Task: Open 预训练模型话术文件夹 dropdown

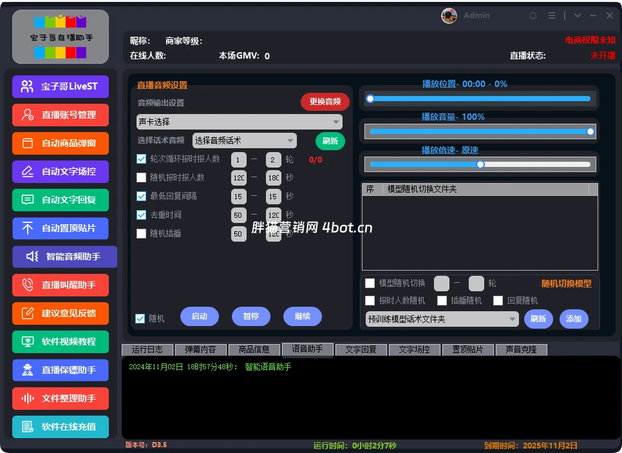Action: [x=441, y=318]
